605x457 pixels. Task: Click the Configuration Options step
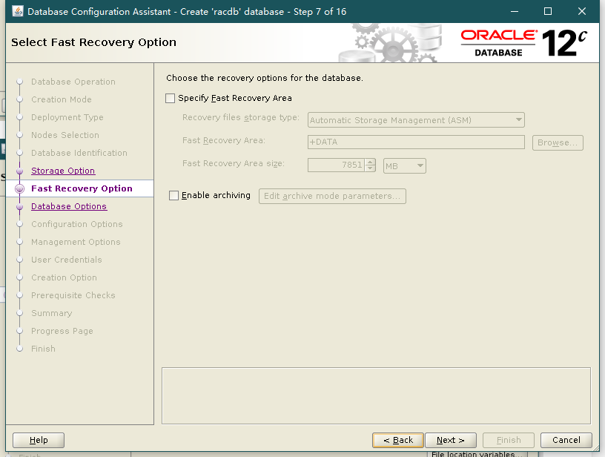(x=77, y=224)
